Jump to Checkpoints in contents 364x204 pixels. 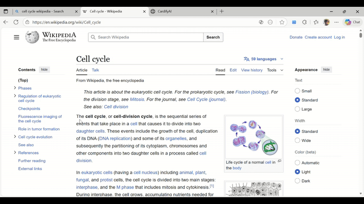tap(29, 108)
